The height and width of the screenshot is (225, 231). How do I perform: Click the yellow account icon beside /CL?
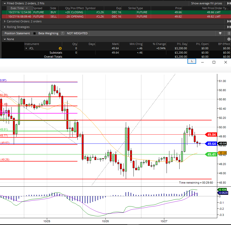[60, 48]
